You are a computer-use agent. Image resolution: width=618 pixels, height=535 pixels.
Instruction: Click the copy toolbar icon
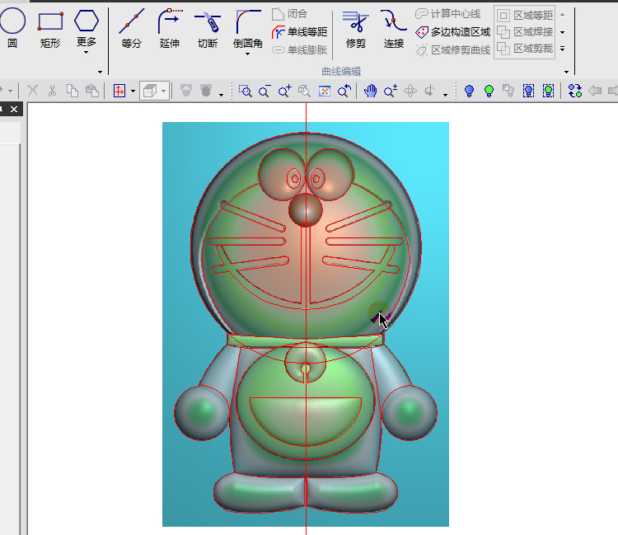[x=73, y=91]
